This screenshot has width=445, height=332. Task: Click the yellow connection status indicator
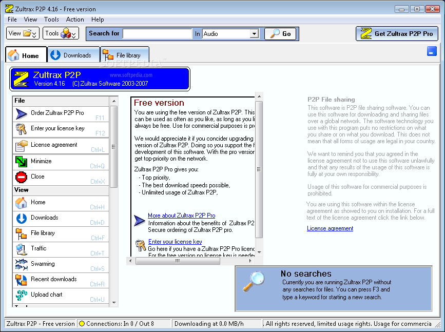(82, 323)
